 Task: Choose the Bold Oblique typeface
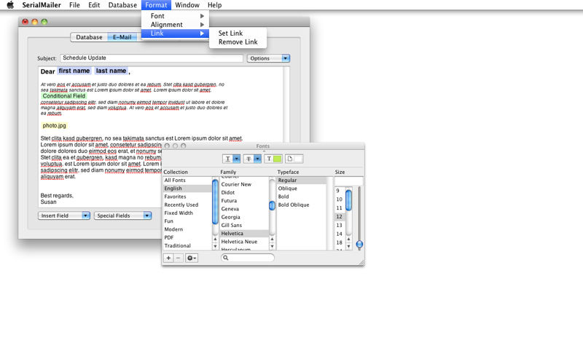point(302,205)
